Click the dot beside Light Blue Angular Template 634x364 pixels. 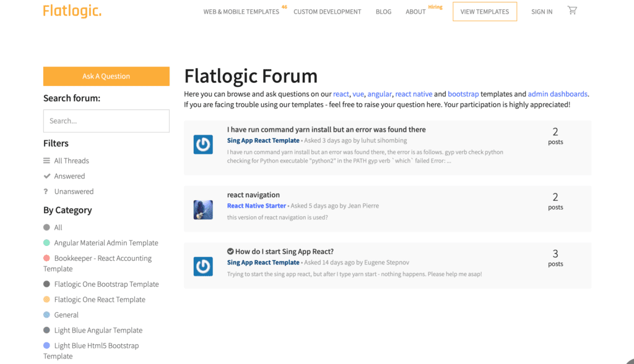[46, 330]
